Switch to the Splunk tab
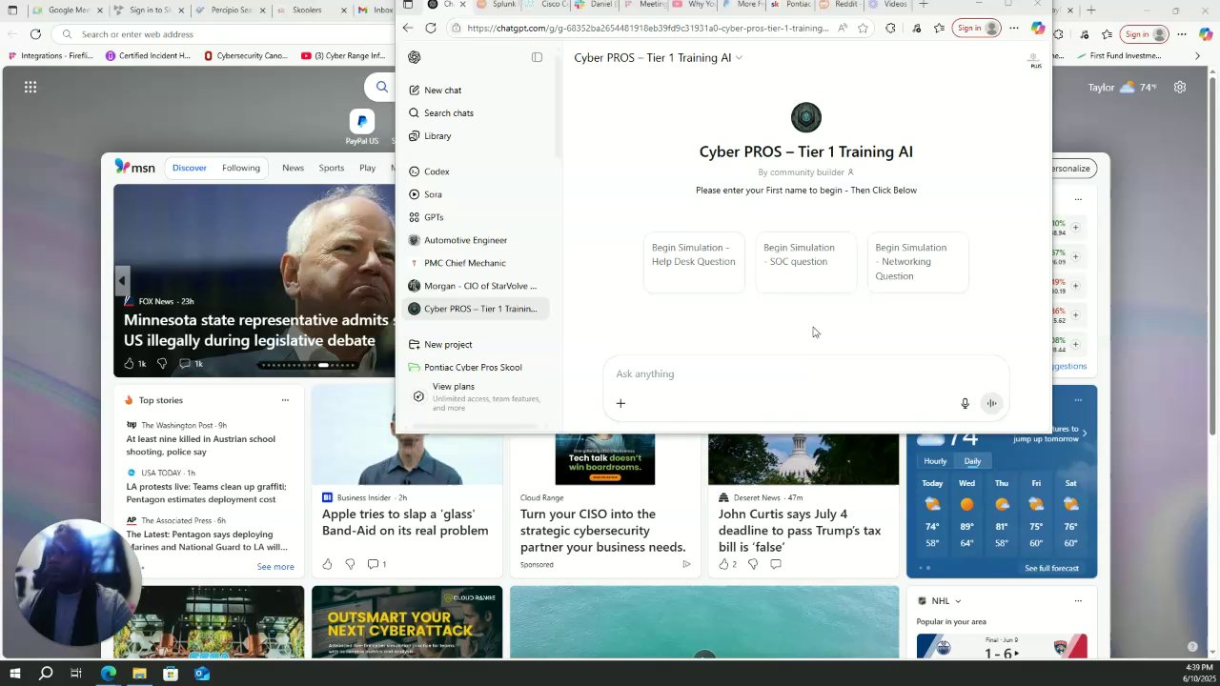Screen dimensions: 1220x686 496,5
